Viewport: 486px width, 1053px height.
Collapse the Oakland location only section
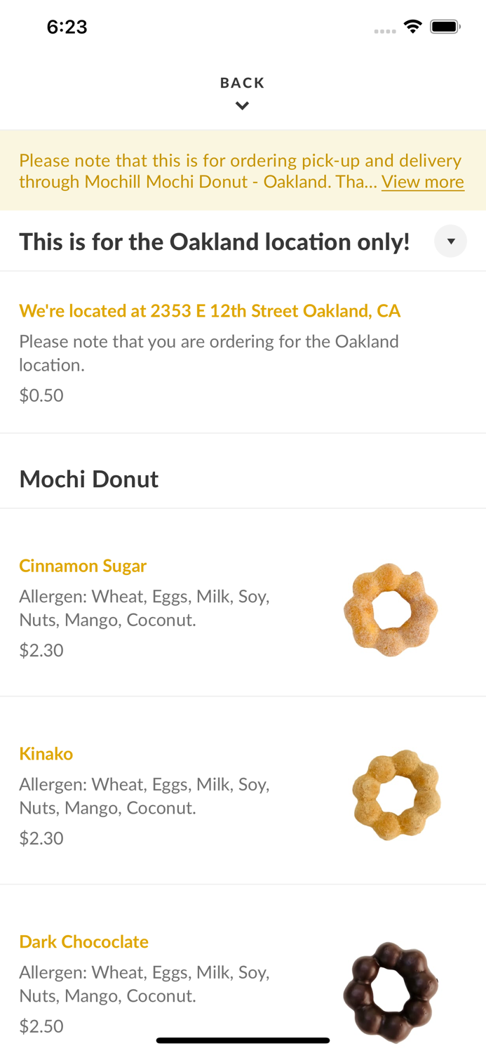tap(214, 241)
